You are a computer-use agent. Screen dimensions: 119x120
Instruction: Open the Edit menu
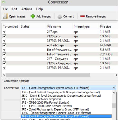pyautogui.click(x=15, y=9)
